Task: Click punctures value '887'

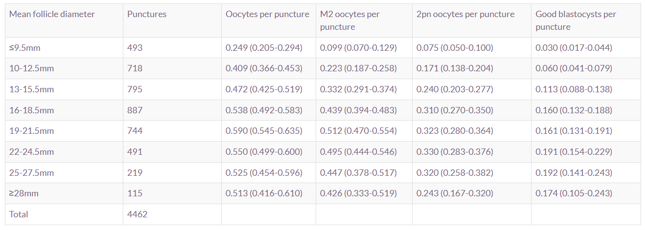Action: (135, 110)
